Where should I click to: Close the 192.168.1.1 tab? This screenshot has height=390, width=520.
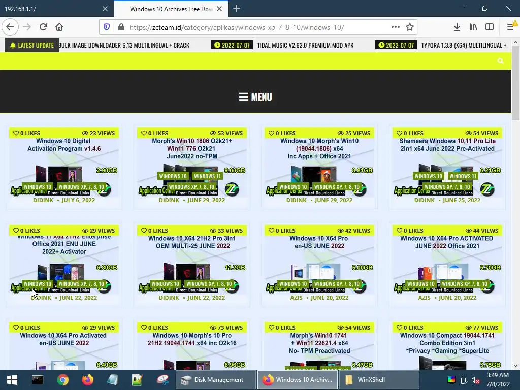point(105,9)
